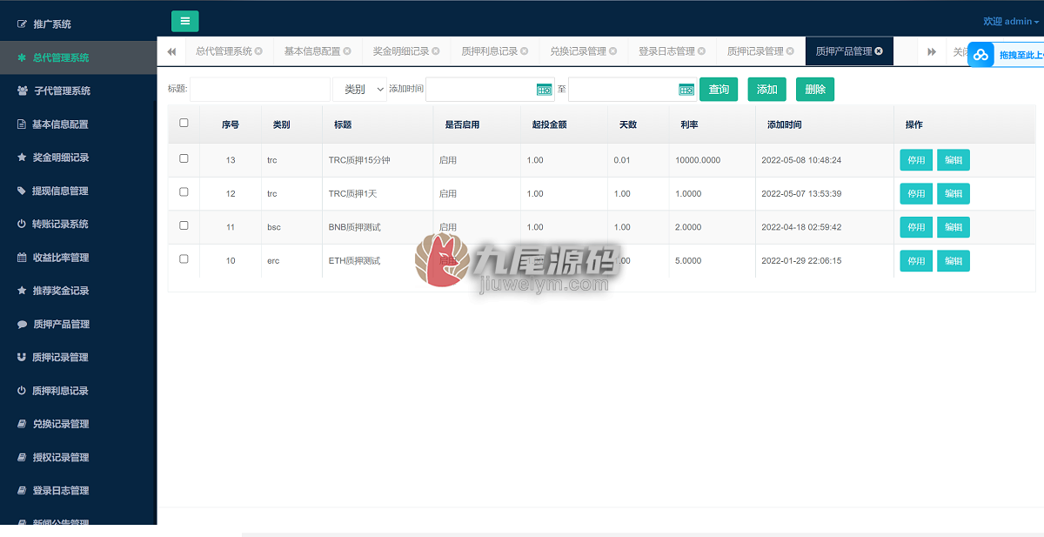Click the 删除 delete button
Viewport: 1044px width, 537px height.
[x=815, y=90]
